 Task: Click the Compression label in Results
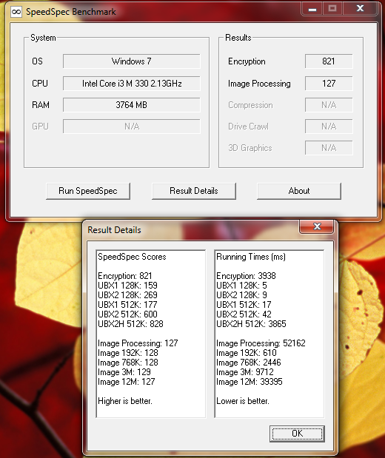(250, 105)
